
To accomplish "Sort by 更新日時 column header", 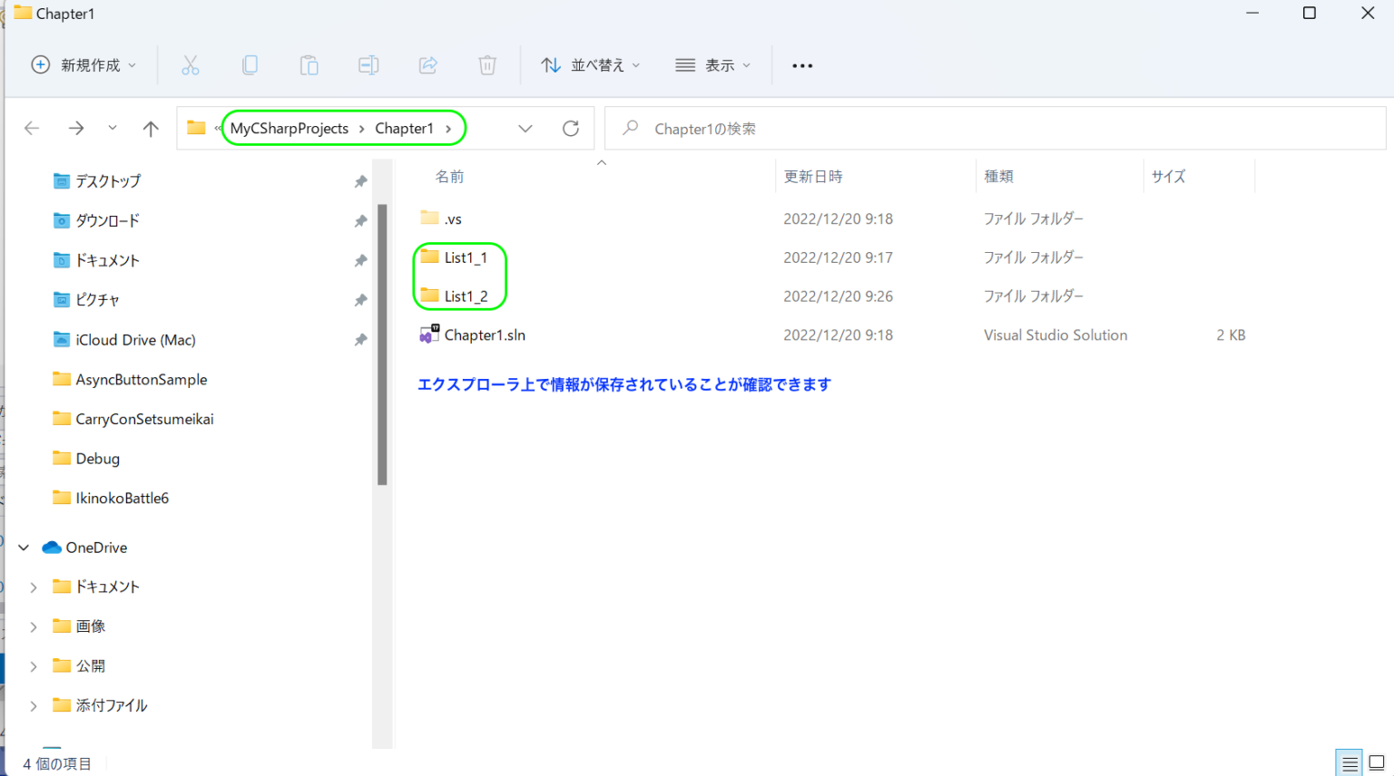I will pos(813,177).
